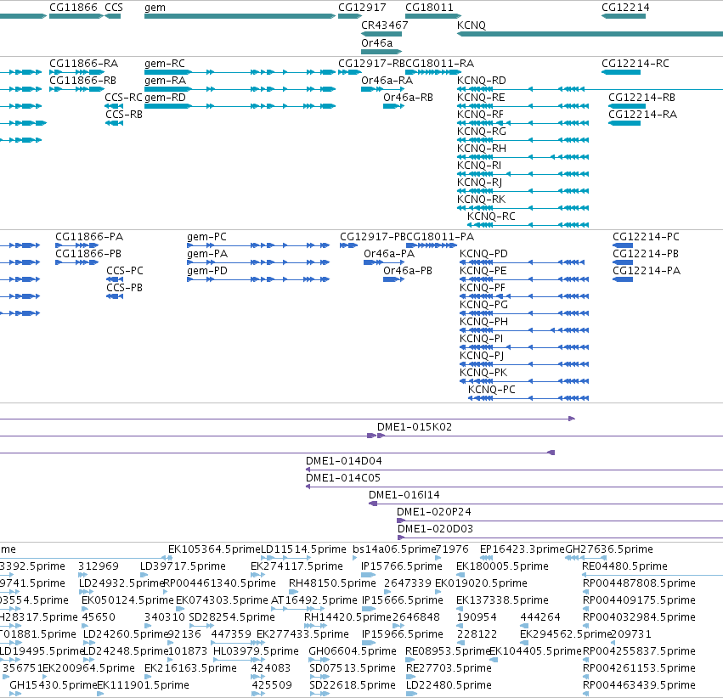The image size is (723, 698).
Task: Select transcript KCNQ-RG
Action: click(x=522, y=140)
